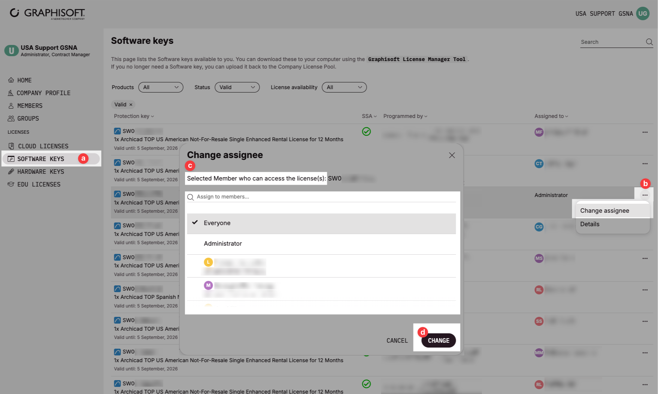Click the Administrator assignee text in table

551,195
